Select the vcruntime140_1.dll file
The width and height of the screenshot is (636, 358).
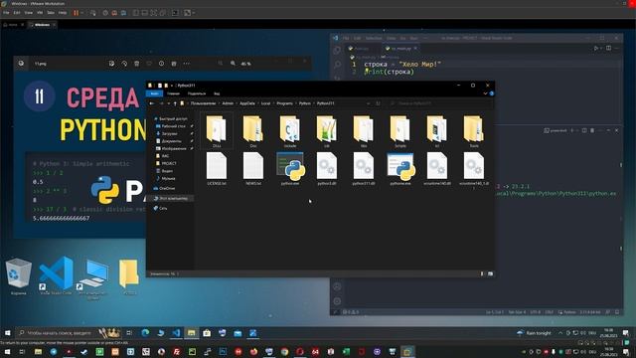[474, 170]
